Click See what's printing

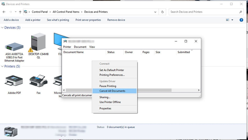tap(58, 20)
